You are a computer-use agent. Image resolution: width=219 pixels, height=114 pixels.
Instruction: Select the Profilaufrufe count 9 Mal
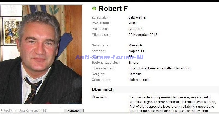pos(132,23)
